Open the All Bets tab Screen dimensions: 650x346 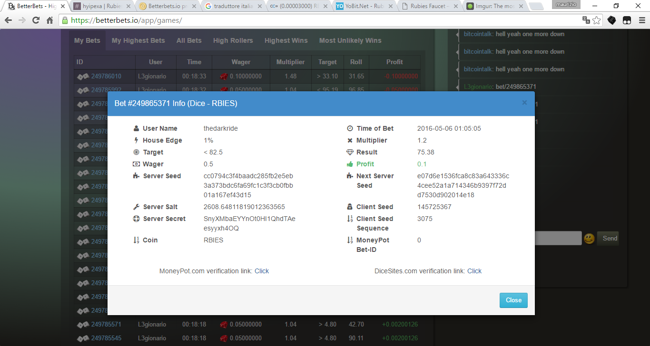click(189, 40)
